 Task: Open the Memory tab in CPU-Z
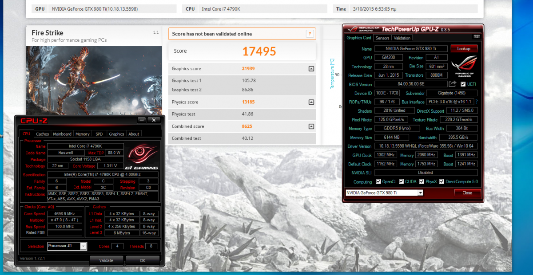pos(83,134)
